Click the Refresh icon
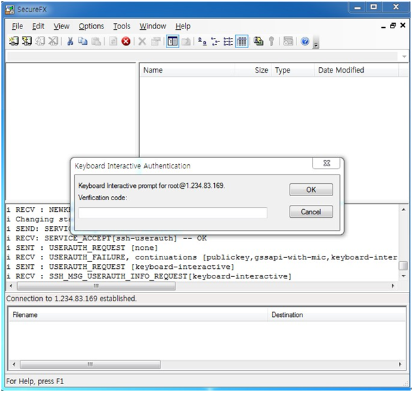The image size is (412, 393). 114,41
